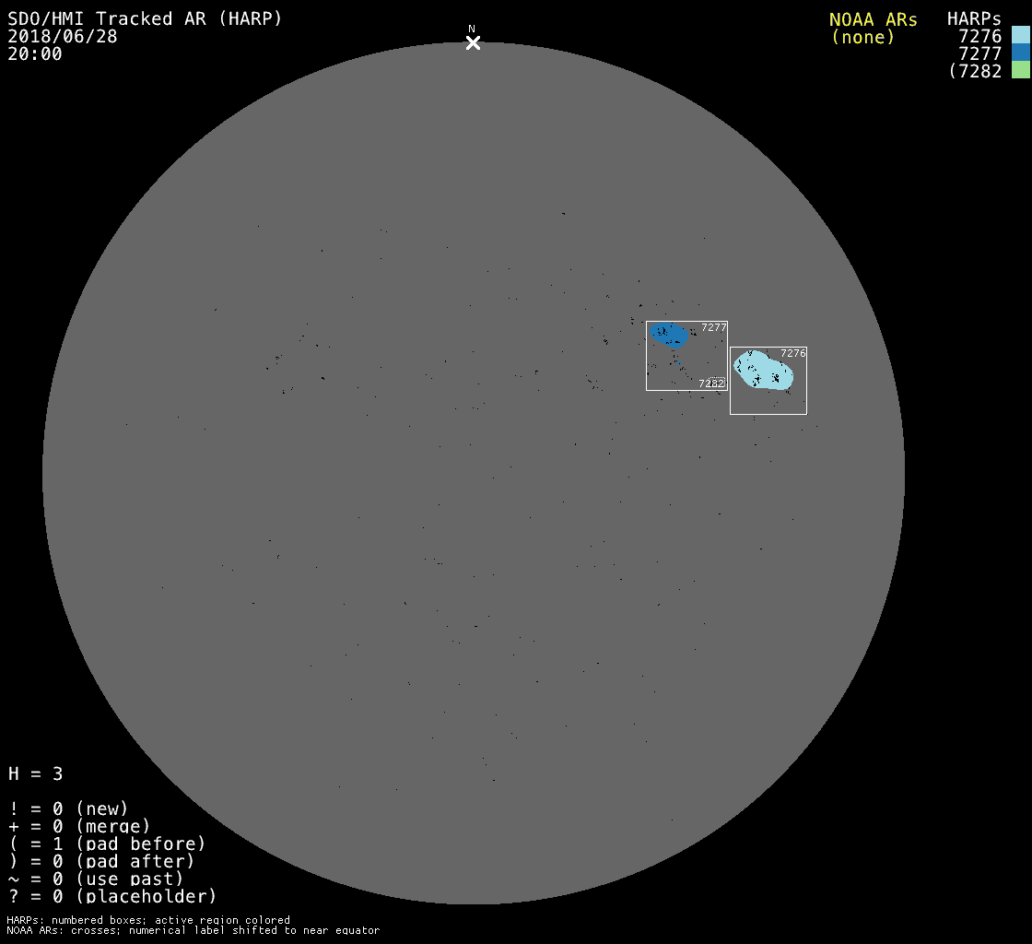Click the 'H = 3' counter

point(36,773)
